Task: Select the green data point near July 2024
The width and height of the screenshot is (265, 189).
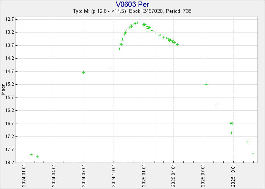Action: [x=83, y=72]
